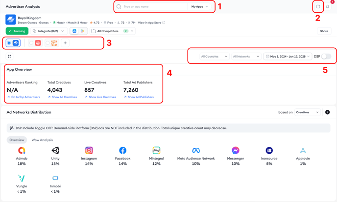Click the magic wand icon in DSP notice
The image size is (337, 202).
11,128
